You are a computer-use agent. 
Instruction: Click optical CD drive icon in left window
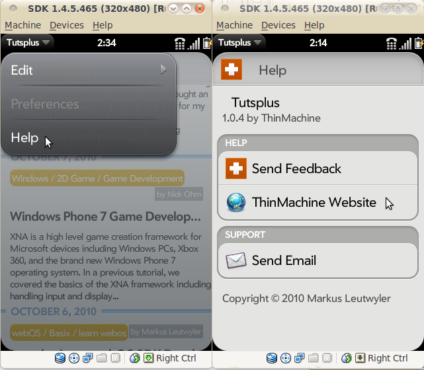74,358
